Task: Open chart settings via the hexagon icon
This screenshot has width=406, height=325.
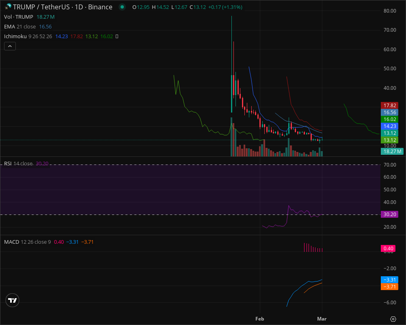Action: click(392, 319)
